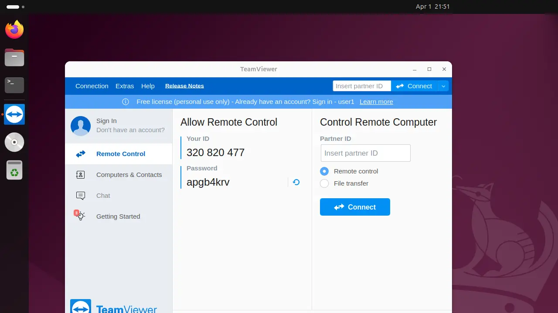Click the Connect button in the top toolbar
558x313 pixels.
pos(415,86)
